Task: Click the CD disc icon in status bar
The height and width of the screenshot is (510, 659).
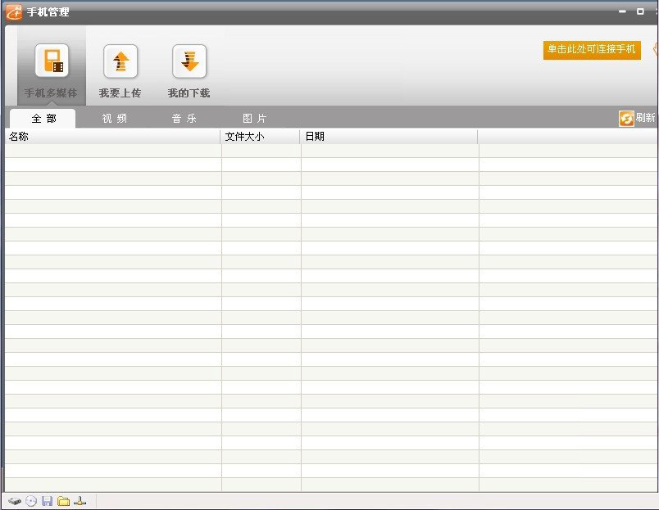Action: click(31, 501)
